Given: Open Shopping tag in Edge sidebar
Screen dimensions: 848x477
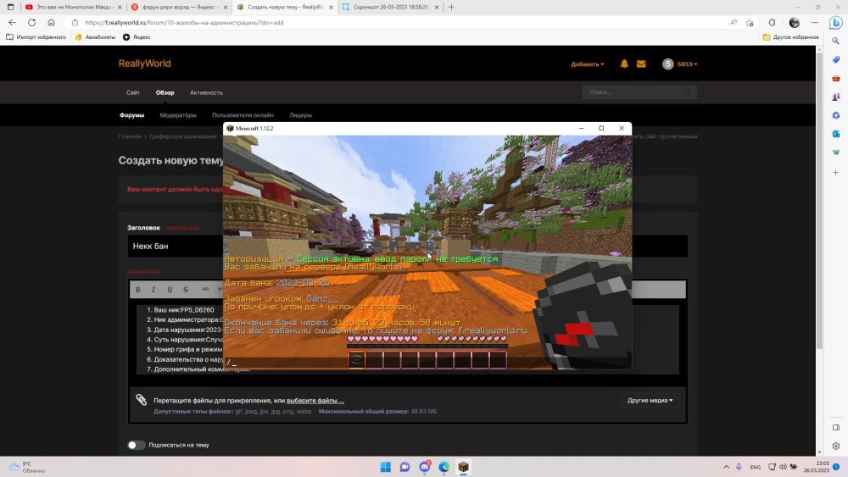Looking at the screenshot, I should click(x=836, y=59).
